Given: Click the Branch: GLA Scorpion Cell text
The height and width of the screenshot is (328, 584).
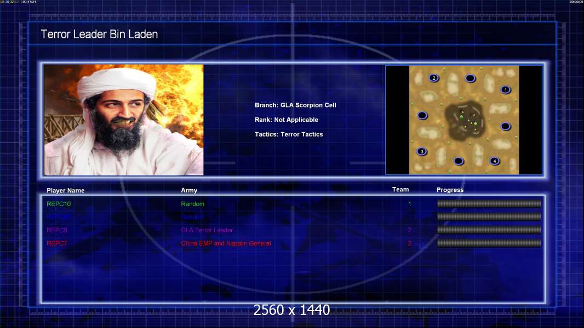Looking at the screenshot, I should click(295, 105).
